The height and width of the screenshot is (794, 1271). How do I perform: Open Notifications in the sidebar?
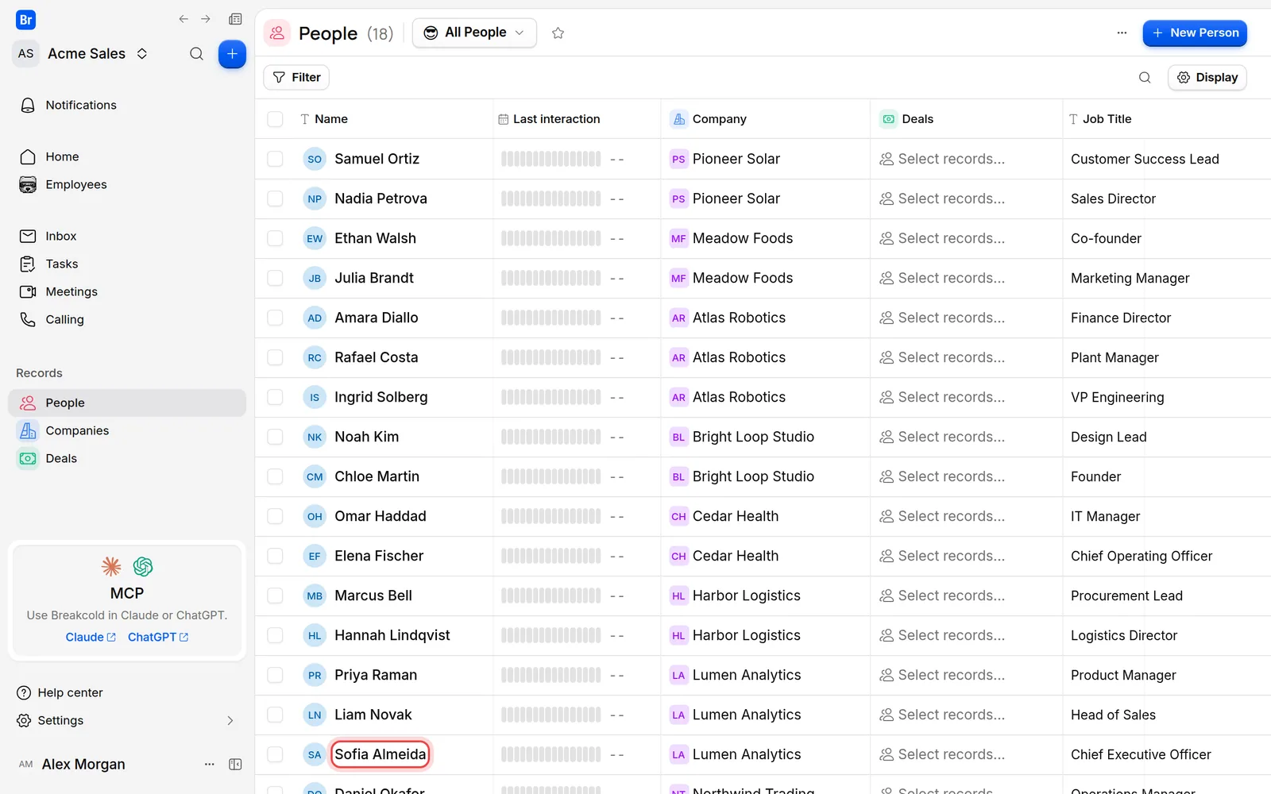(127, 105)
